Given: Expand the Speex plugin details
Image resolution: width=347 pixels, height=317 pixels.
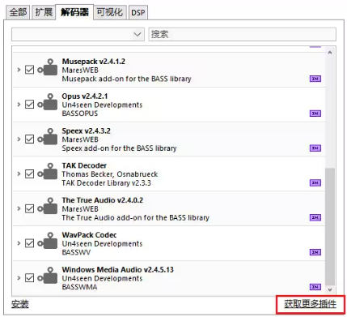Looking at the screenshot, I should 19,139.
